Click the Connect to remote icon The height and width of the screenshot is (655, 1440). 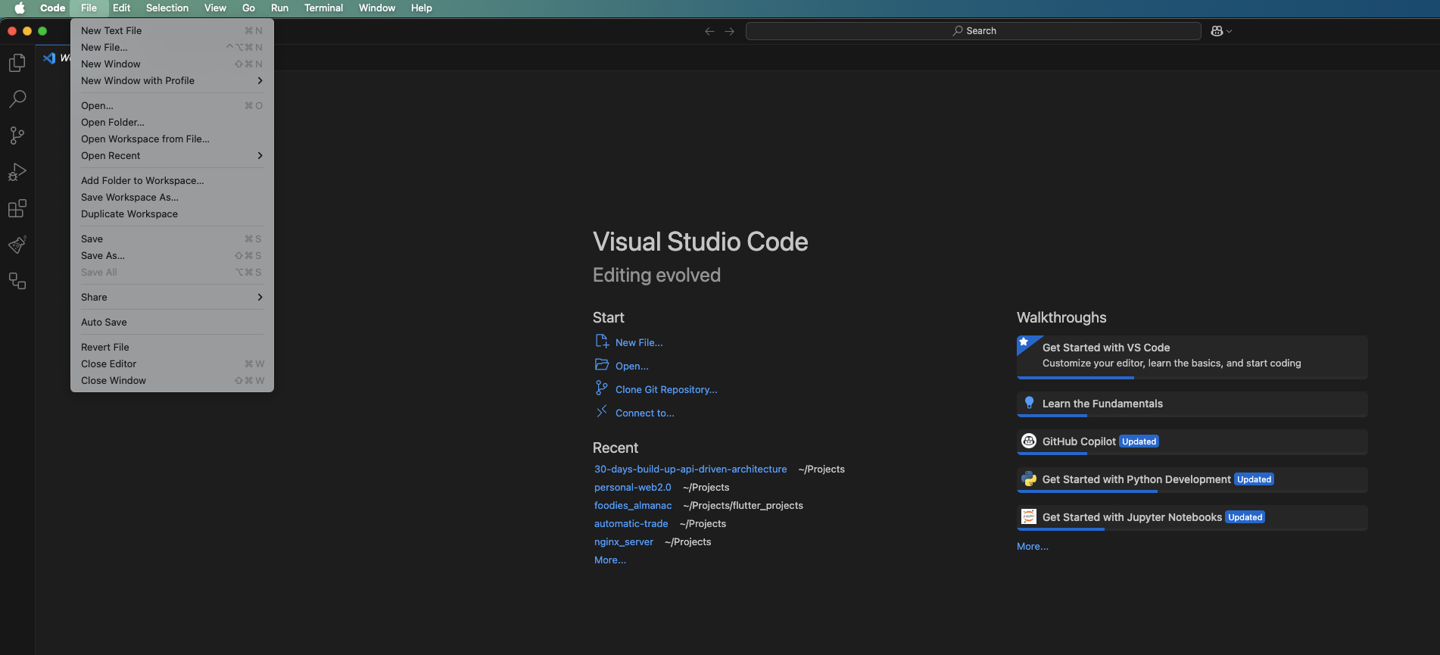pyautogui.click(x=602, y=412)
